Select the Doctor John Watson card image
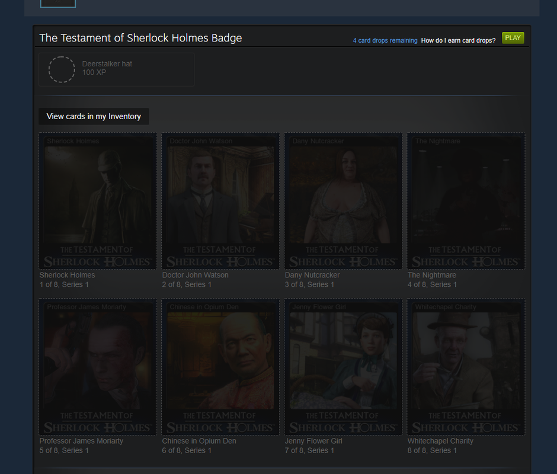Screen dimensions: 557x474 (x=220, y=201)
